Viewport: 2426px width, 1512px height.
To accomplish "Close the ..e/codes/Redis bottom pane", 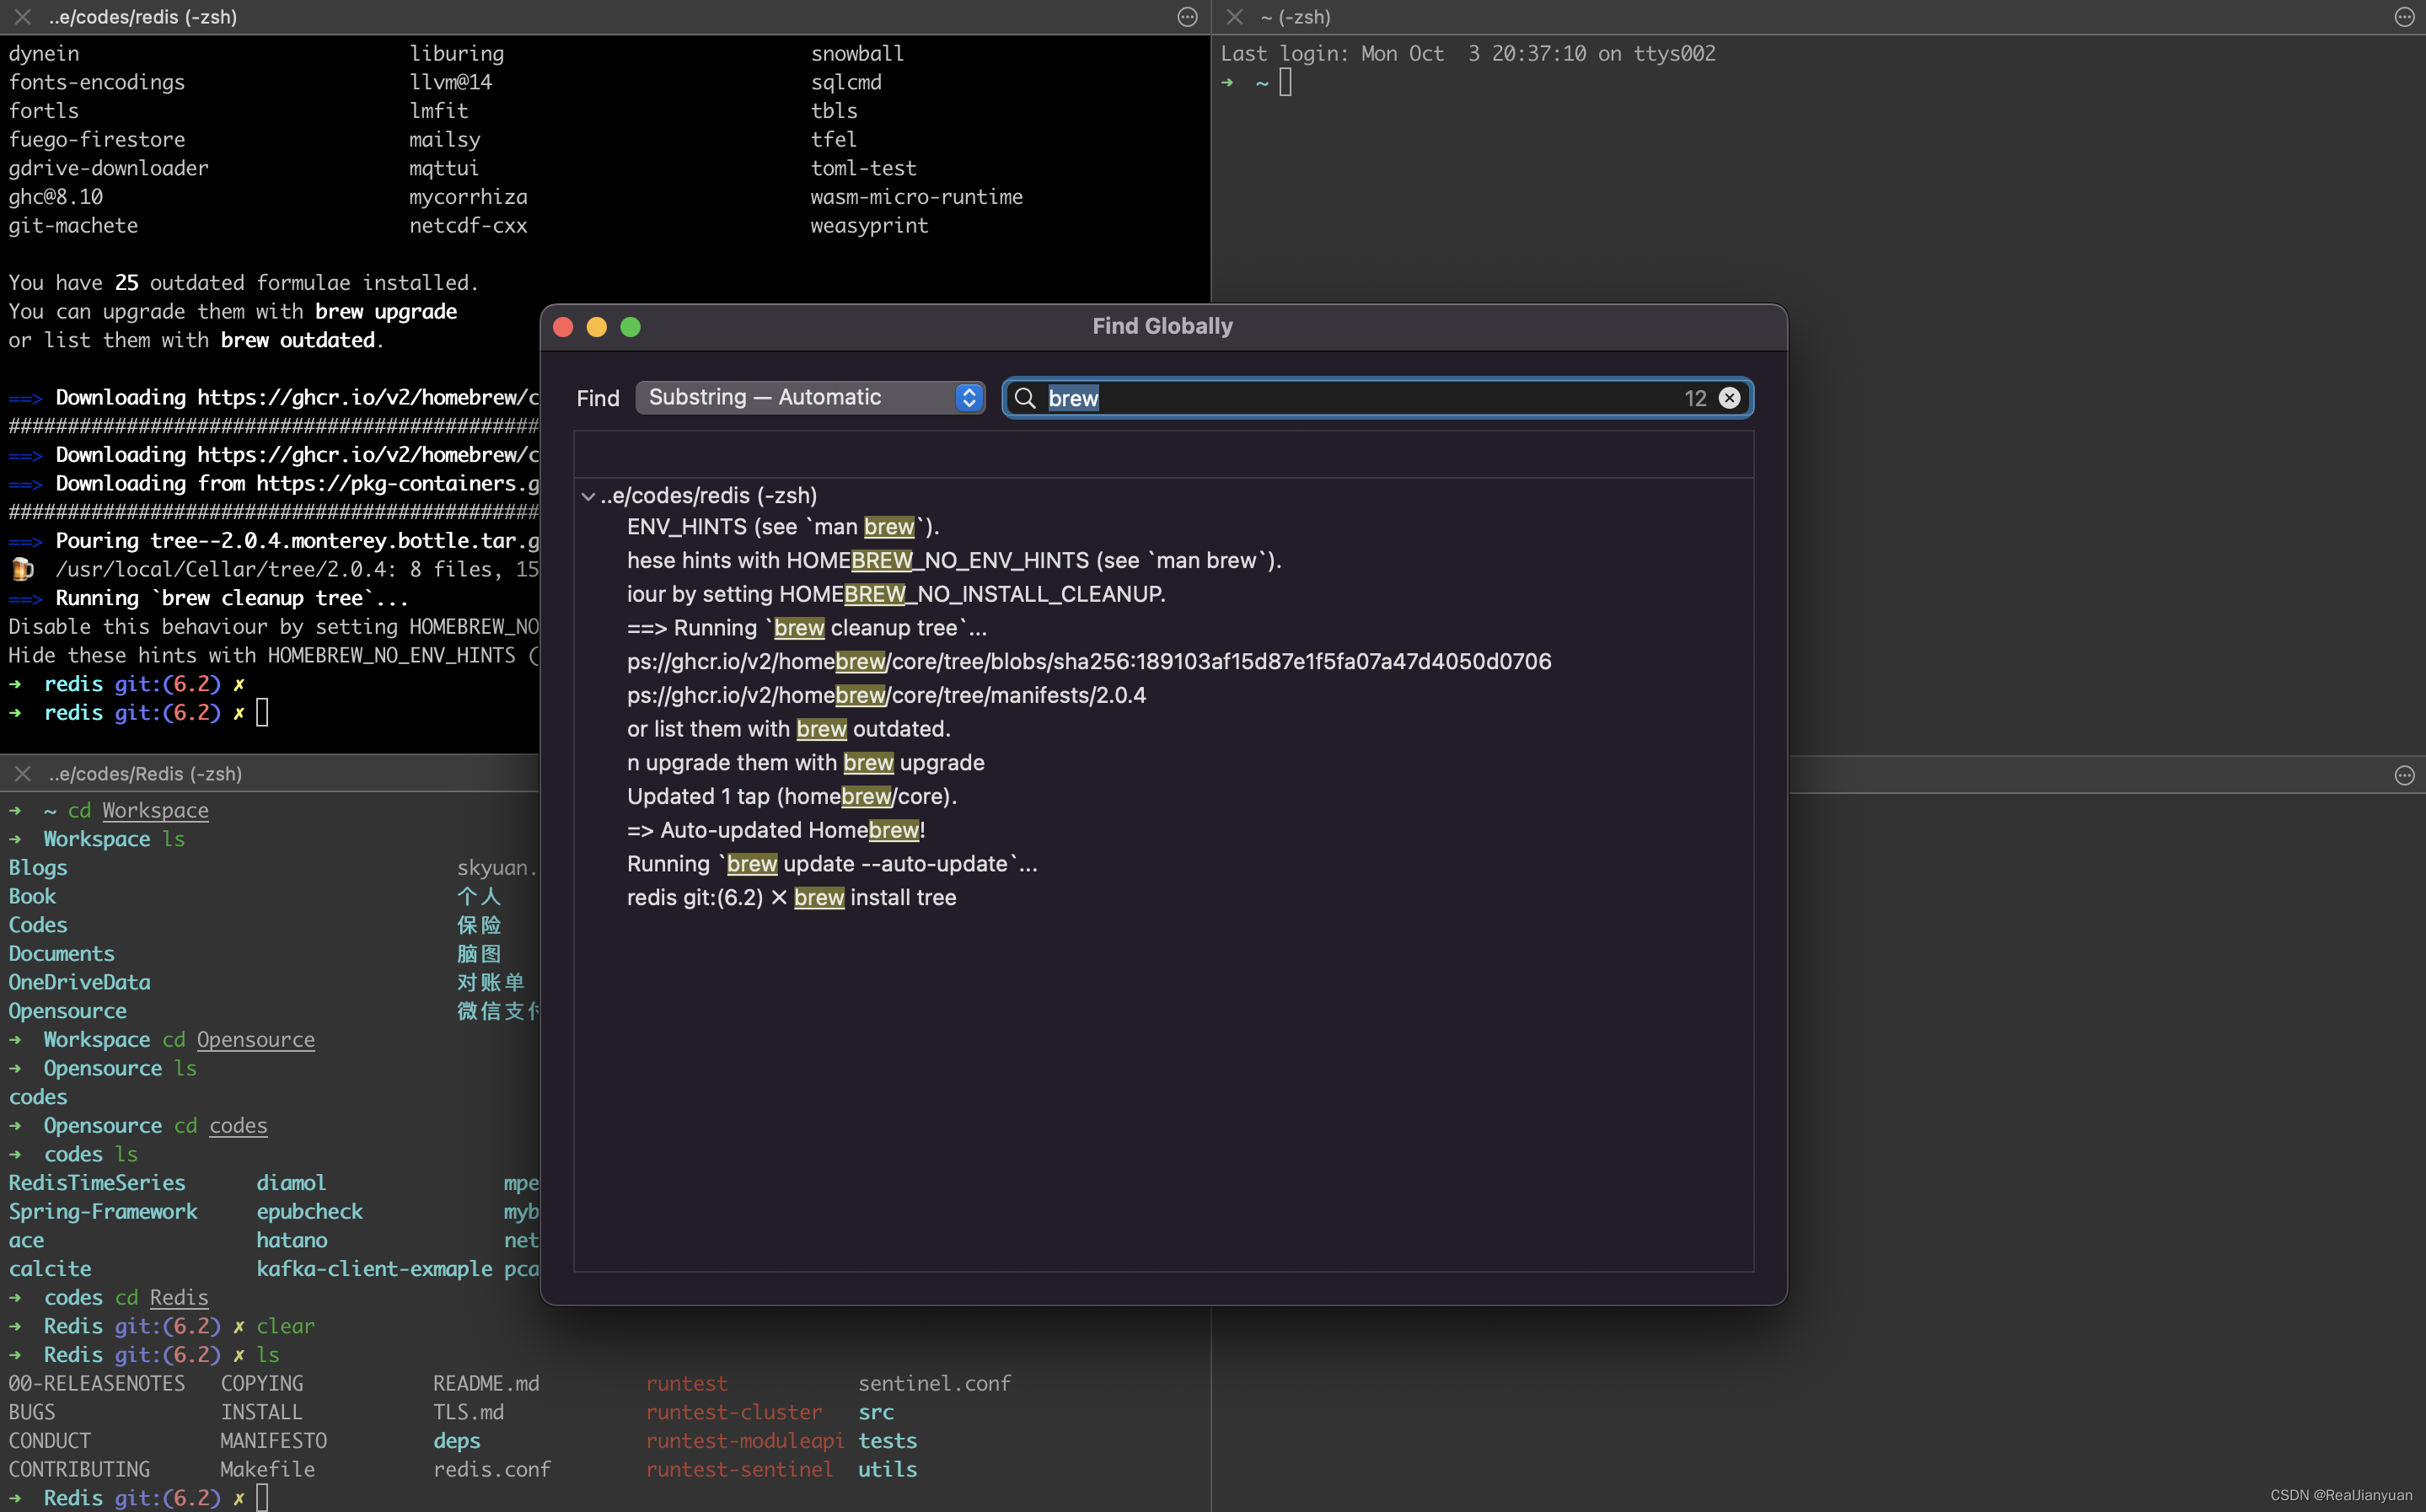I will (x=22, y=774).
